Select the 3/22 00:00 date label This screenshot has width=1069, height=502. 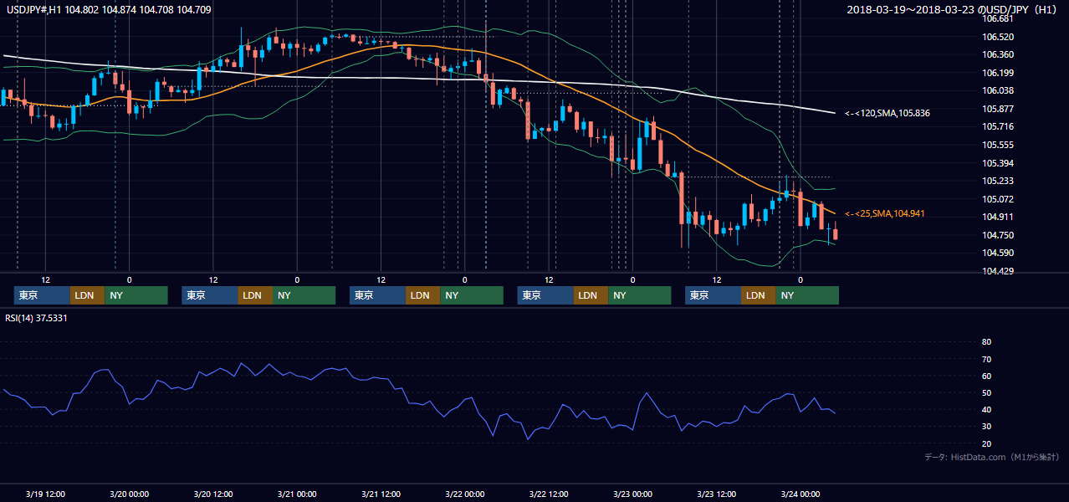point(465,494)
